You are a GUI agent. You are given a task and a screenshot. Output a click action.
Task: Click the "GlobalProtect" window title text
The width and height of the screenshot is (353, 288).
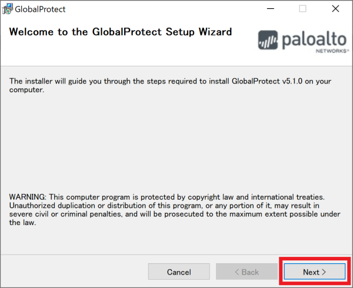point(41,9)
